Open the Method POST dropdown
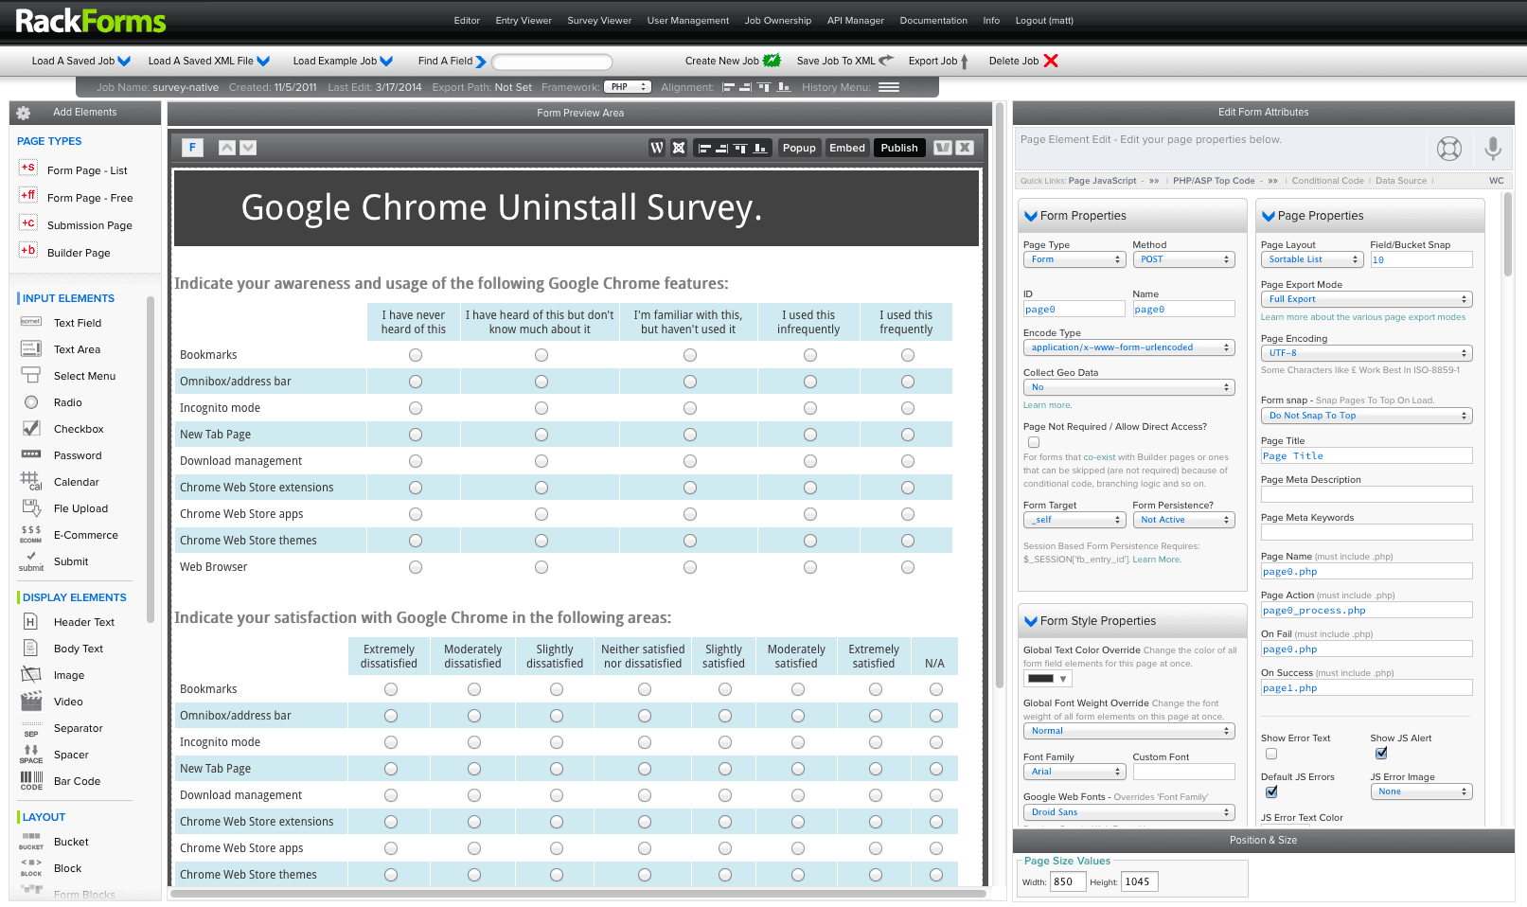This screenshot has width=1527, height=907. pyautogui.click(x=1184, y=259)
